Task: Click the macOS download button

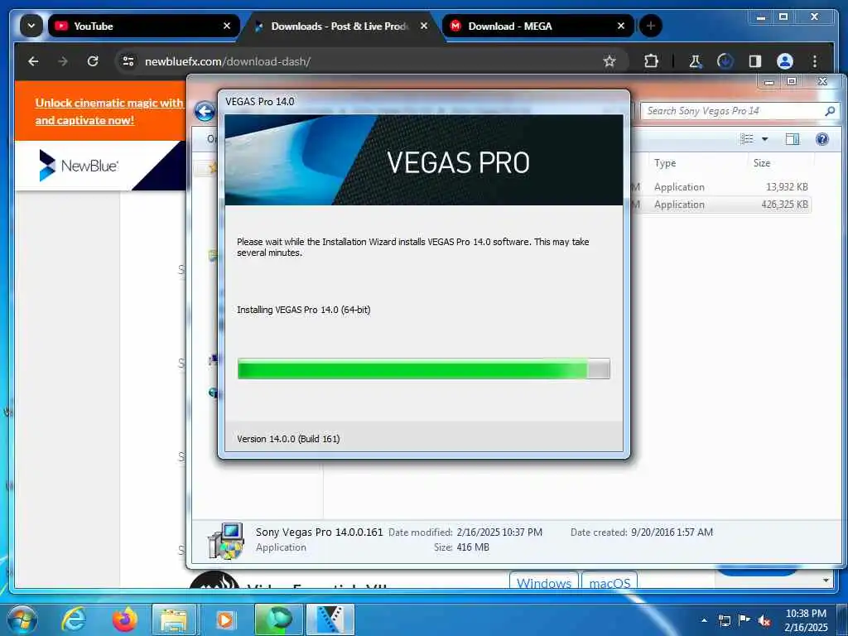Action: click(609, 582)
